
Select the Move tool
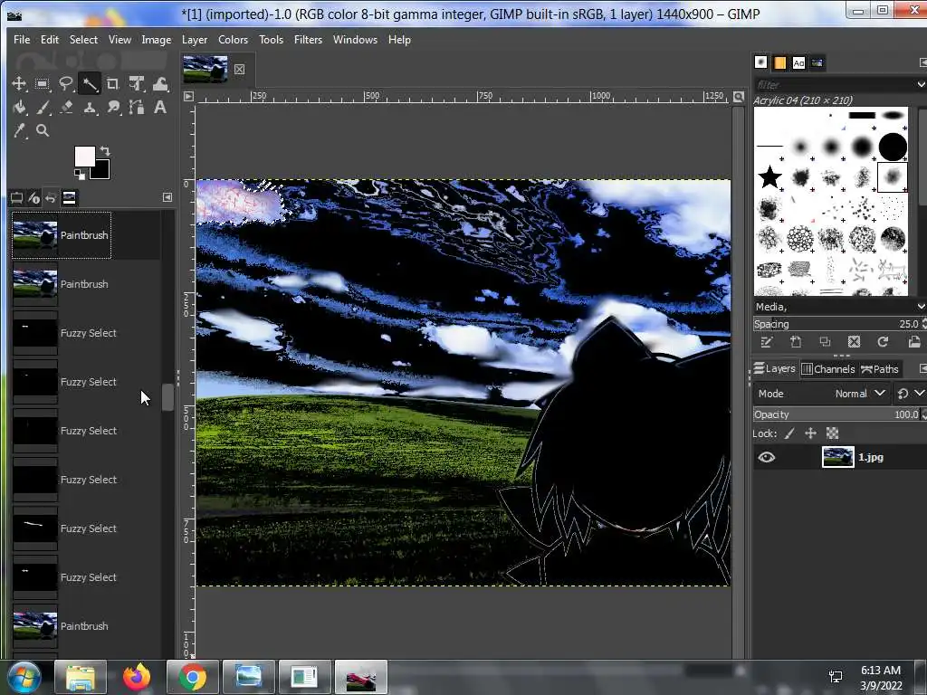(x=19, y=84)
